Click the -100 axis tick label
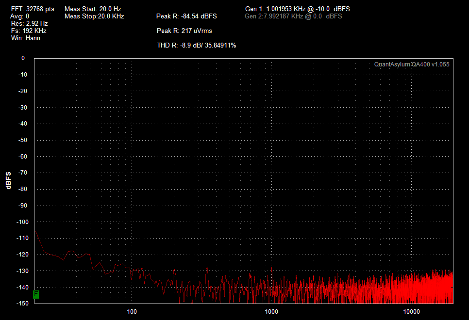The image size is (469, 320). tap(21, 222)
